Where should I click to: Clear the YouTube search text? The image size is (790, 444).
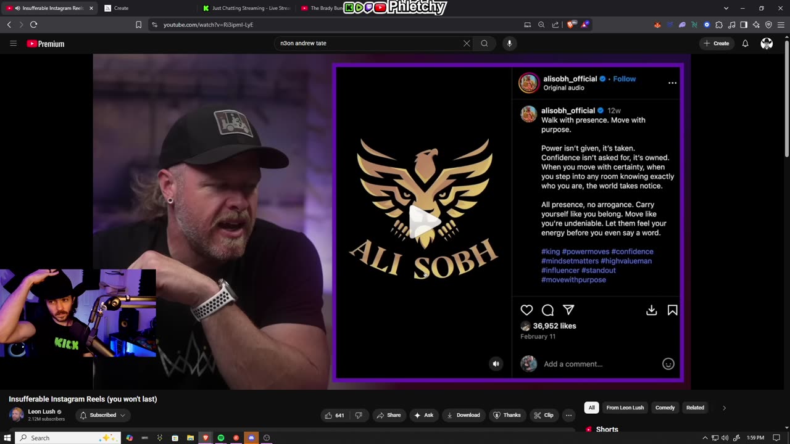(x=467, y=43)
